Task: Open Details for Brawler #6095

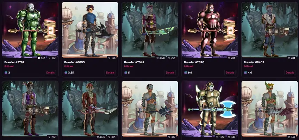Action: (x=110, y=72)
